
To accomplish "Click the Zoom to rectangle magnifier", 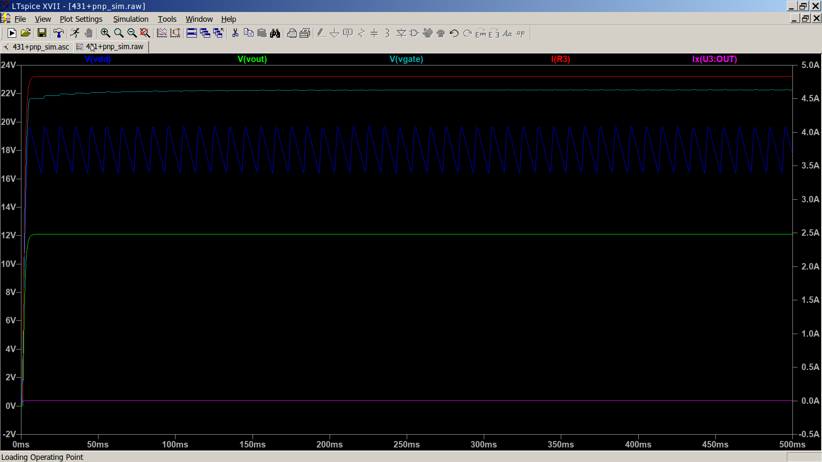I will click(x=105, y=33).
